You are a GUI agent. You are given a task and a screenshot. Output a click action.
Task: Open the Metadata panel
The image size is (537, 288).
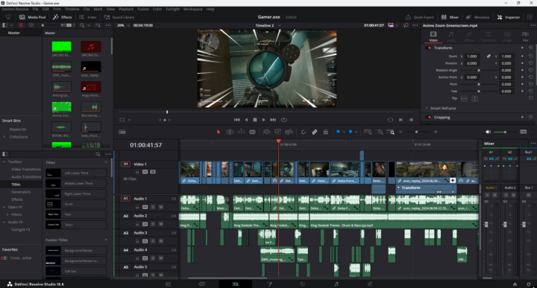[x=477, y=17]
